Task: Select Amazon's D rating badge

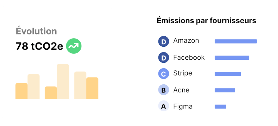Action: pyautogui.click(x=164, y=41)
